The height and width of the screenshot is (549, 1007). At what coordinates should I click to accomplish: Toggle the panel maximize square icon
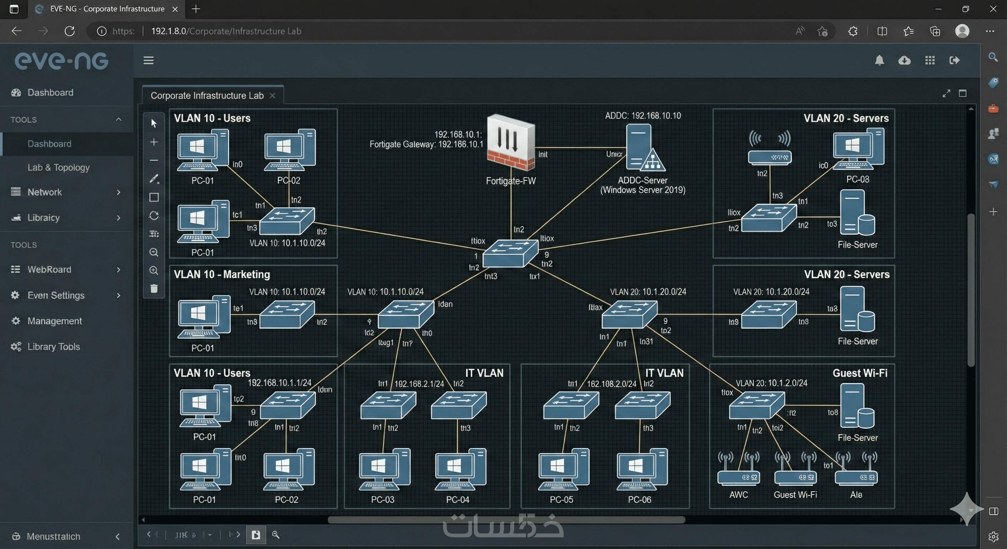click(962, 93)
